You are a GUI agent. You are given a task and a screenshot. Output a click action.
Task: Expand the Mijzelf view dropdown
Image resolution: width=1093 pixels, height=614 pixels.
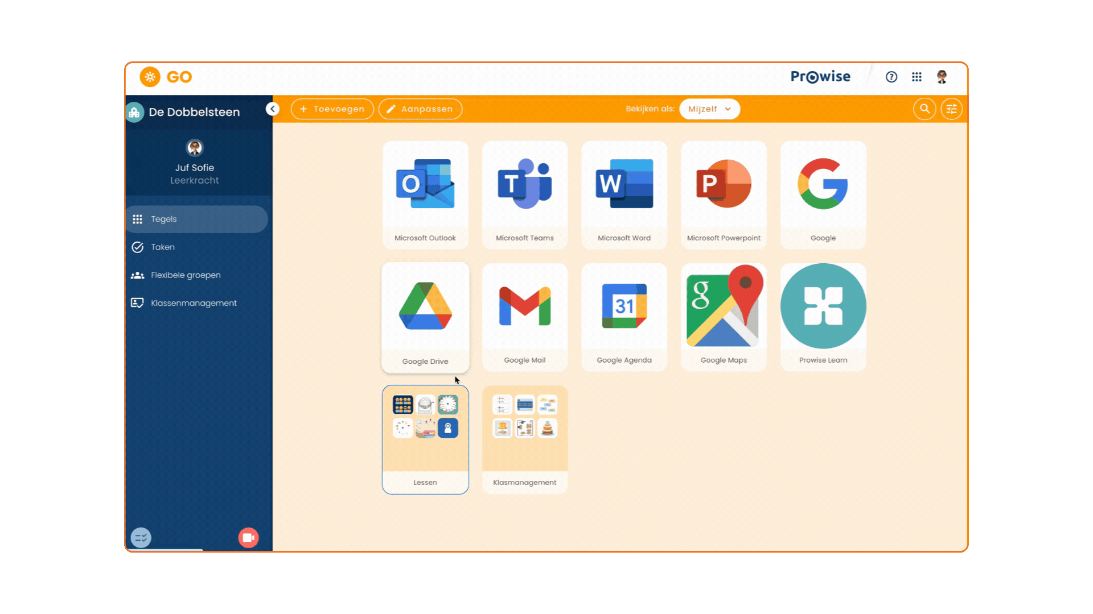[709, 109]
